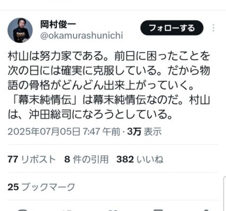
Task: Click the tweet text starting 村山は努力家である
Action: 109,85
